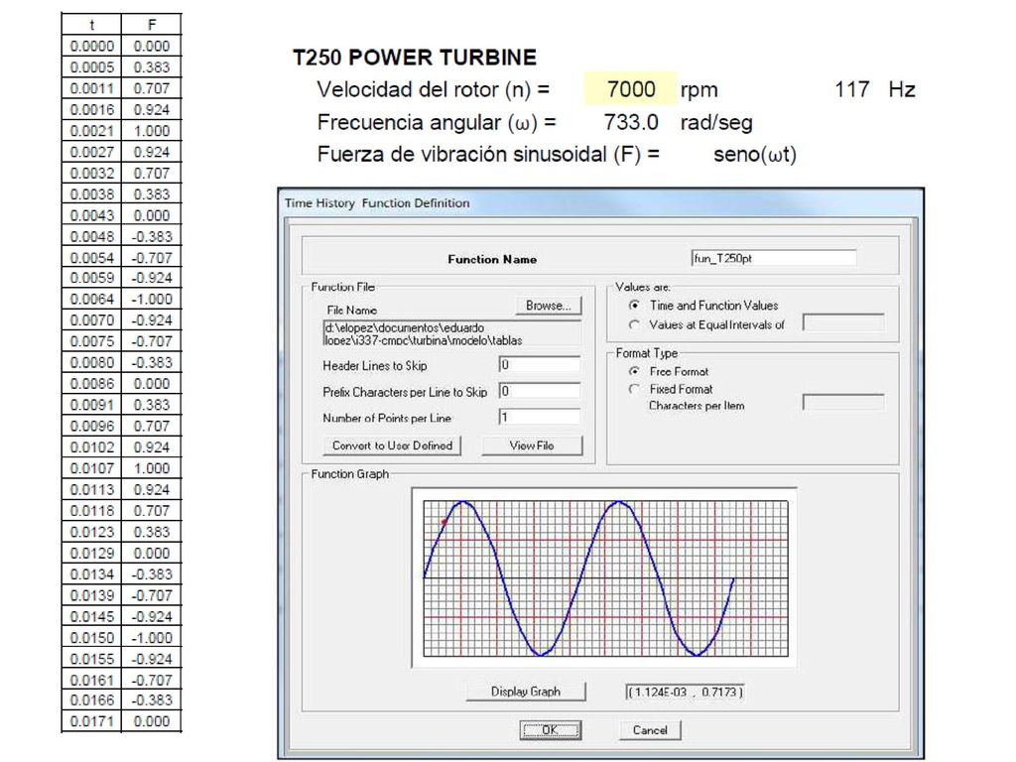Click table cell t = 0.0043
The height and width of the screenshot is (762, 1016).
pos(91,215)
